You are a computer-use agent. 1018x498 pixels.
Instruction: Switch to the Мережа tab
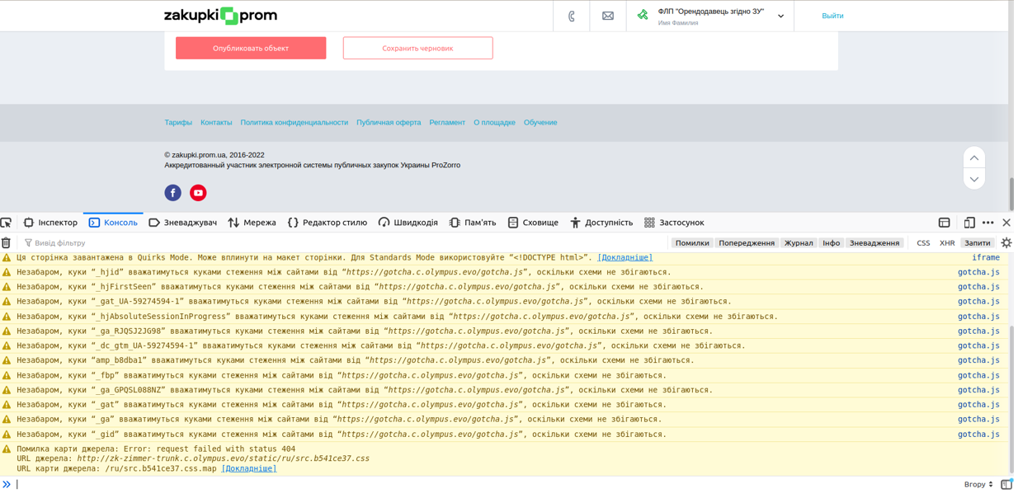(x=252, y=223)
